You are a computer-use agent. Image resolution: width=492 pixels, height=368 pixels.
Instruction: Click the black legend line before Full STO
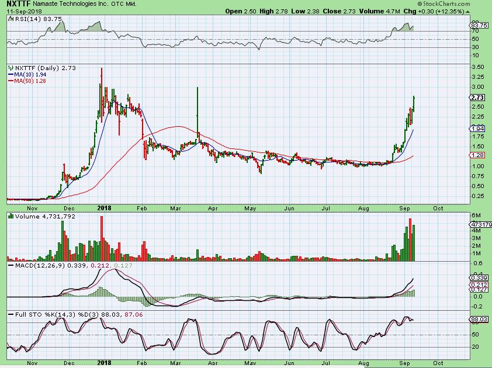point(11,314)
